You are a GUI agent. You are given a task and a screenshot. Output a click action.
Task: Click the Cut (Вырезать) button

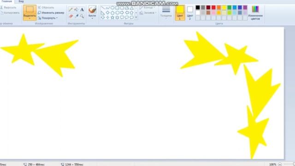[8, 7]
